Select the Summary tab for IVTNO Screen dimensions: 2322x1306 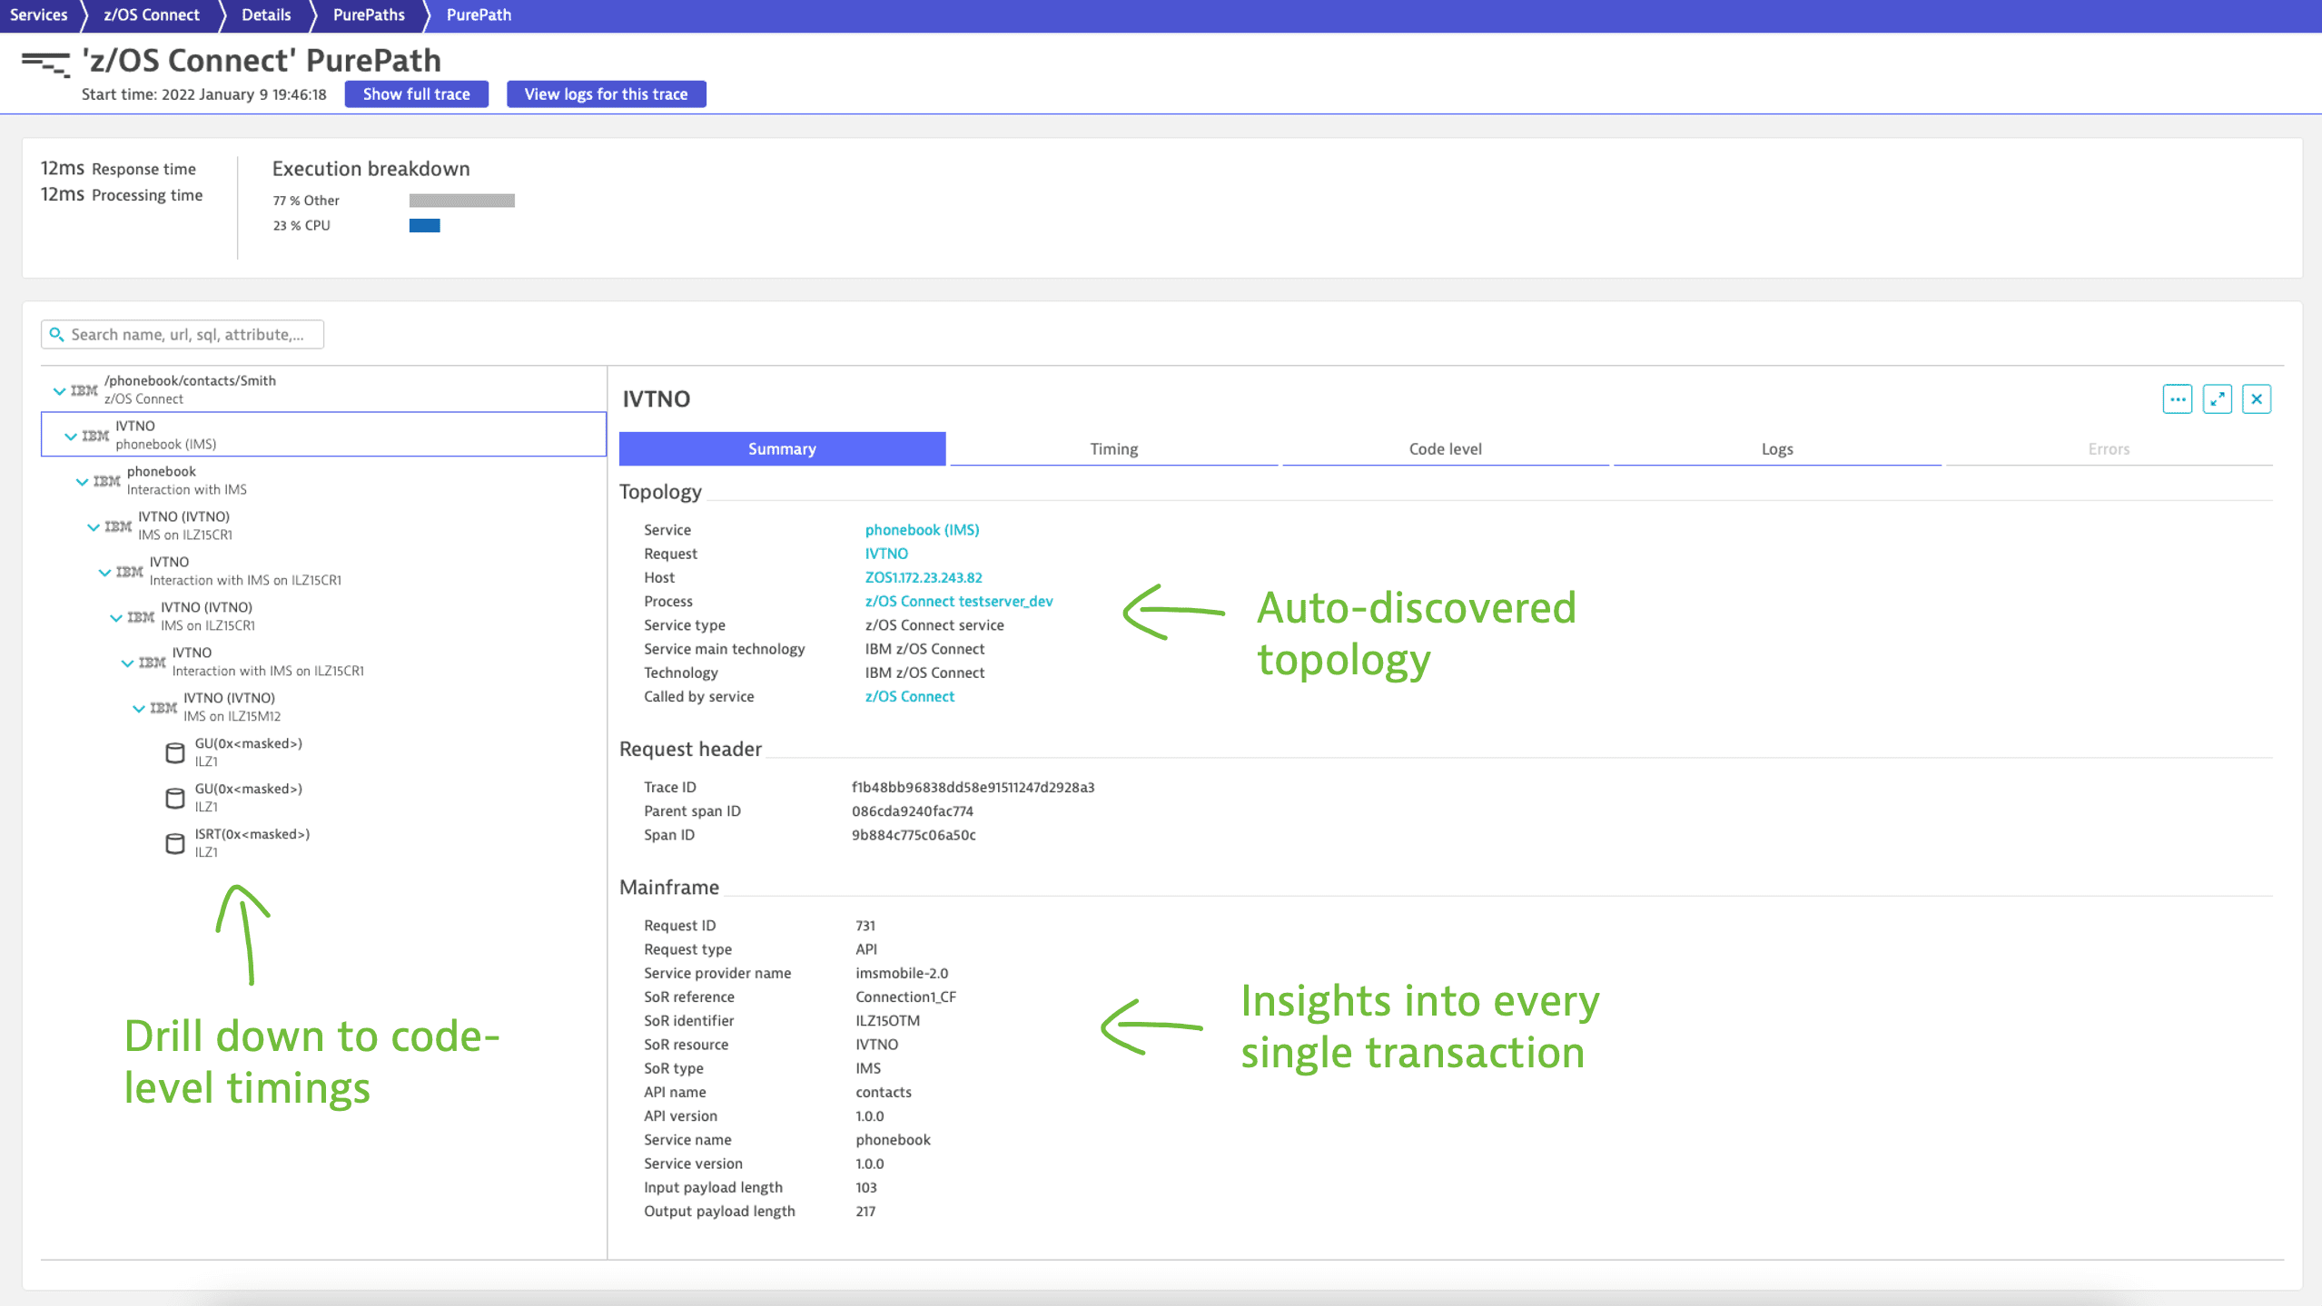[x=782, y=448]
